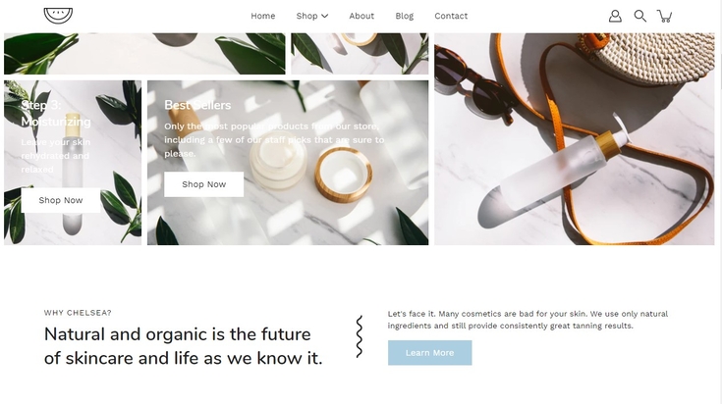This screenshot has height=404, width=722.
Task: Expand the Shop dropdown chevron
Action: 324,16
